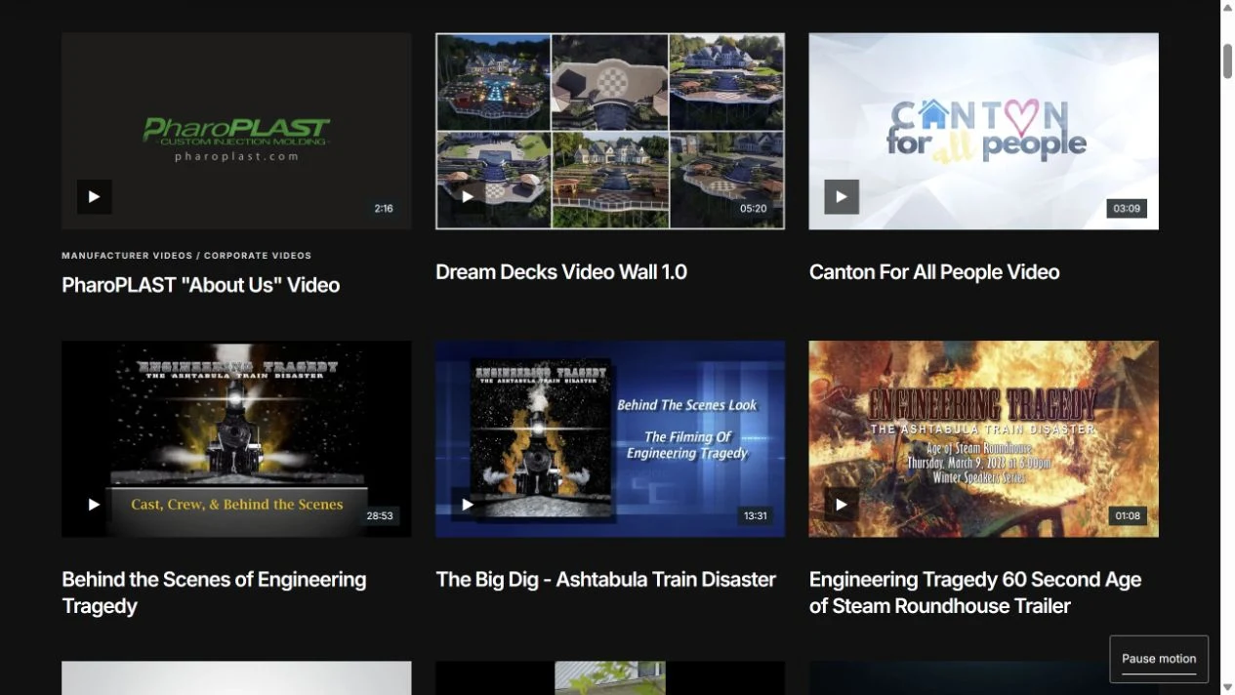Click the Filming Of Engineering Tragedy thumbnail

point(610,438)
